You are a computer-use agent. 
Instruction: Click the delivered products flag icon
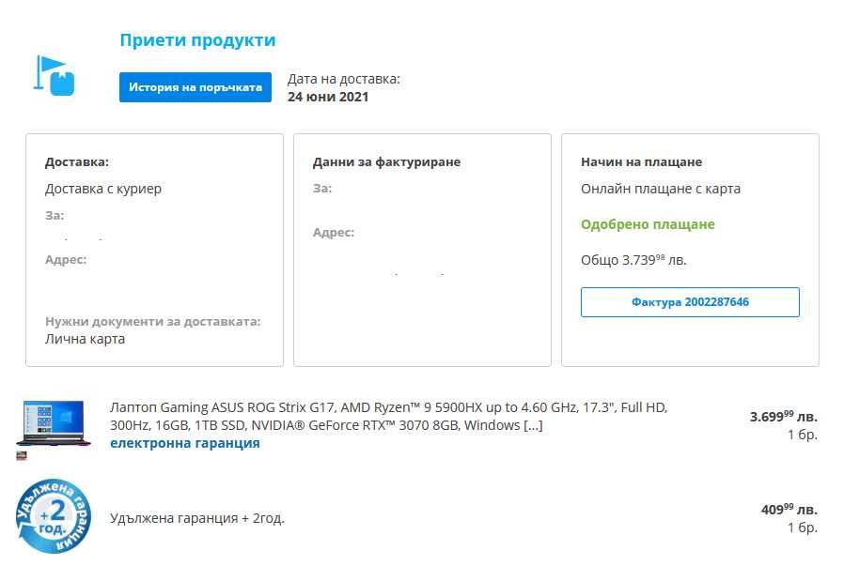click(x=55, y=76)
